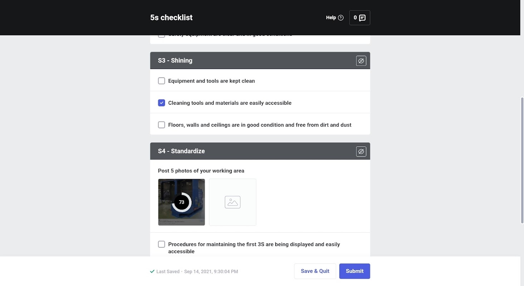Uncheck 'Cleaning tools and materials are easily accessible'
This screenshot has width=524, height=286.
162,103
